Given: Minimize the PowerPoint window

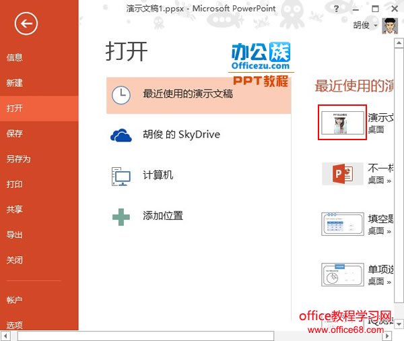Looking at the screenshot, I should 356,9.
